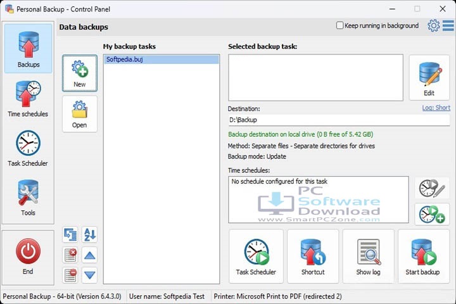
Task: Edit the time schedule with pencil clock icon
Action: [x=432, y=188]
